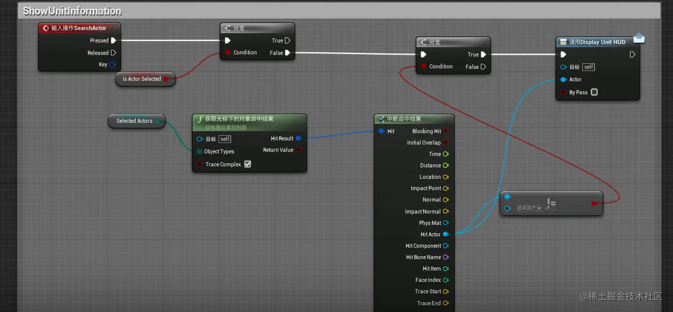Click the 目标 target pin on Display Unit HUD
The image size is (673, 312).
tap(563, 67)
